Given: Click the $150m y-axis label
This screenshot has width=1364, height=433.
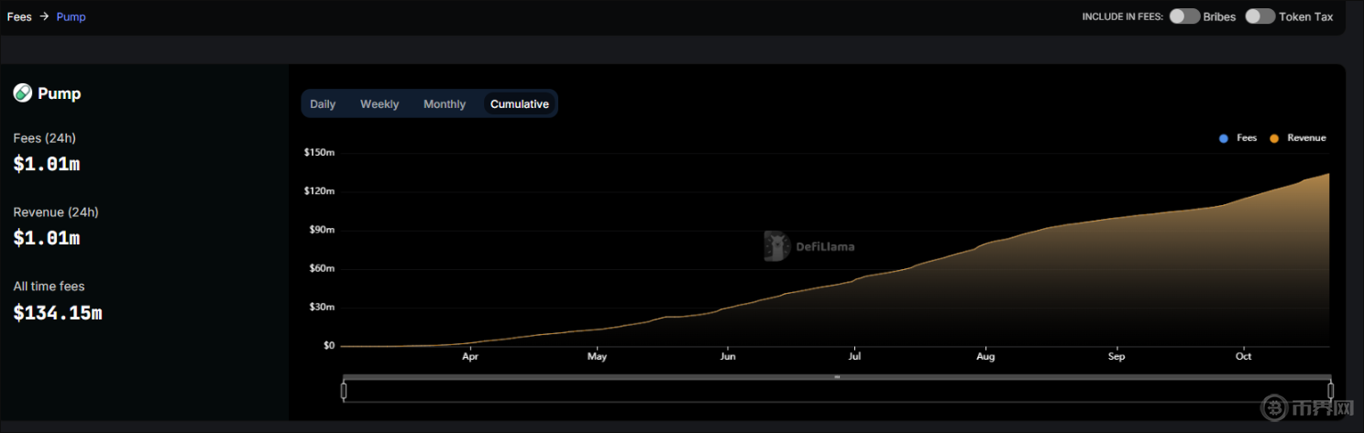Looking at the screenshot, I should (319, 152).
